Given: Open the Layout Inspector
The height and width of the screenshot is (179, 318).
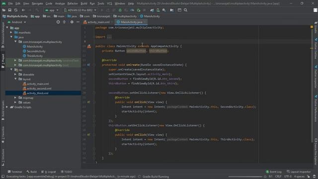Looking at the screenshot, I should click(x=299, y=172).
